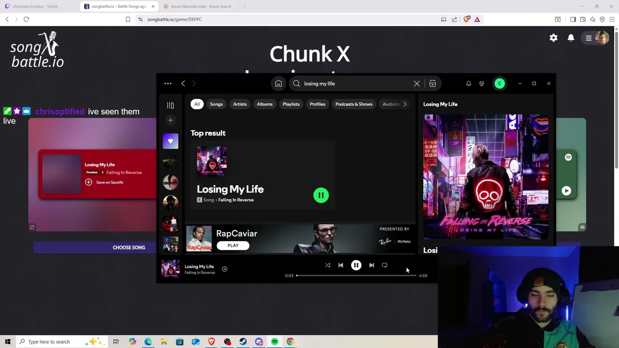Go back in Spotify navigation

click(183, 84)
